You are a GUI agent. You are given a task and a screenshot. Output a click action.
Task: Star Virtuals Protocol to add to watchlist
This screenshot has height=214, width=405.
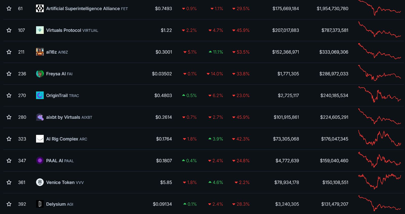(x=9, y=30)
